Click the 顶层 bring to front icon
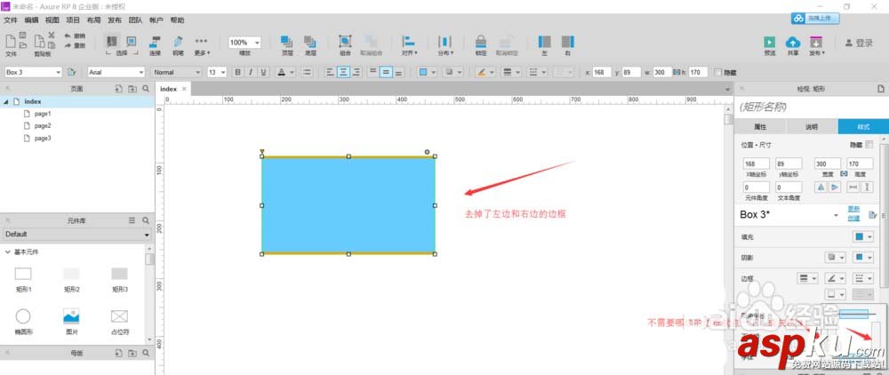 tap(287, 42)
